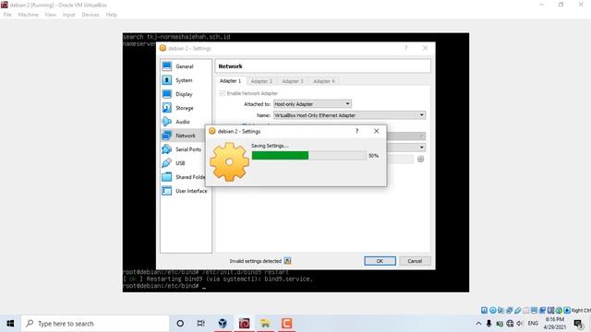Viewport: 591px width, 332px height.
Task: Click the Windows Start button
Action: click(10, 324)
